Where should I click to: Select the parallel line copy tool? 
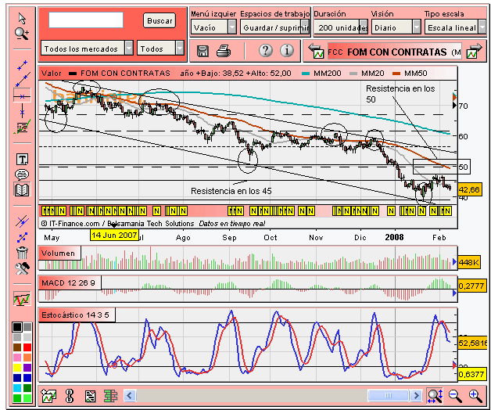(x=22, y=221)
